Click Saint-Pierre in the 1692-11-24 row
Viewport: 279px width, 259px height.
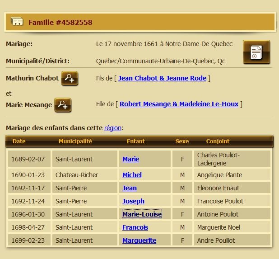coord(85,201)
